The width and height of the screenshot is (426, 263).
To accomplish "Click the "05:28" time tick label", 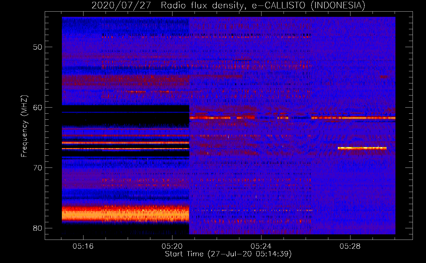I will [x=350, y=246].
